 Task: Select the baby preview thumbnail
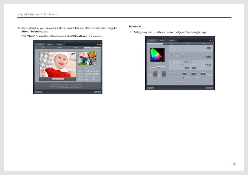pyautogui.click(x=83, y=55)
